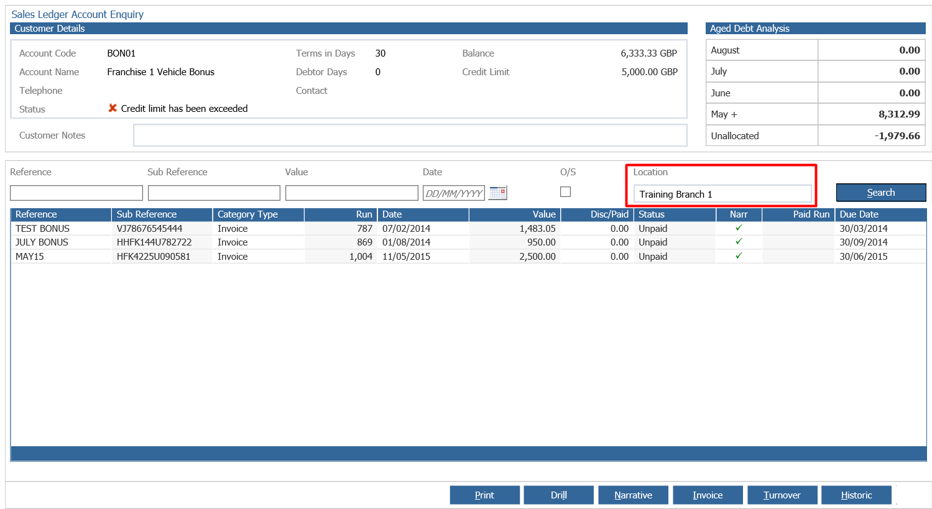Sort by the Run column header
This screenshot has height=509, width=932.
(x=341, y=214)
